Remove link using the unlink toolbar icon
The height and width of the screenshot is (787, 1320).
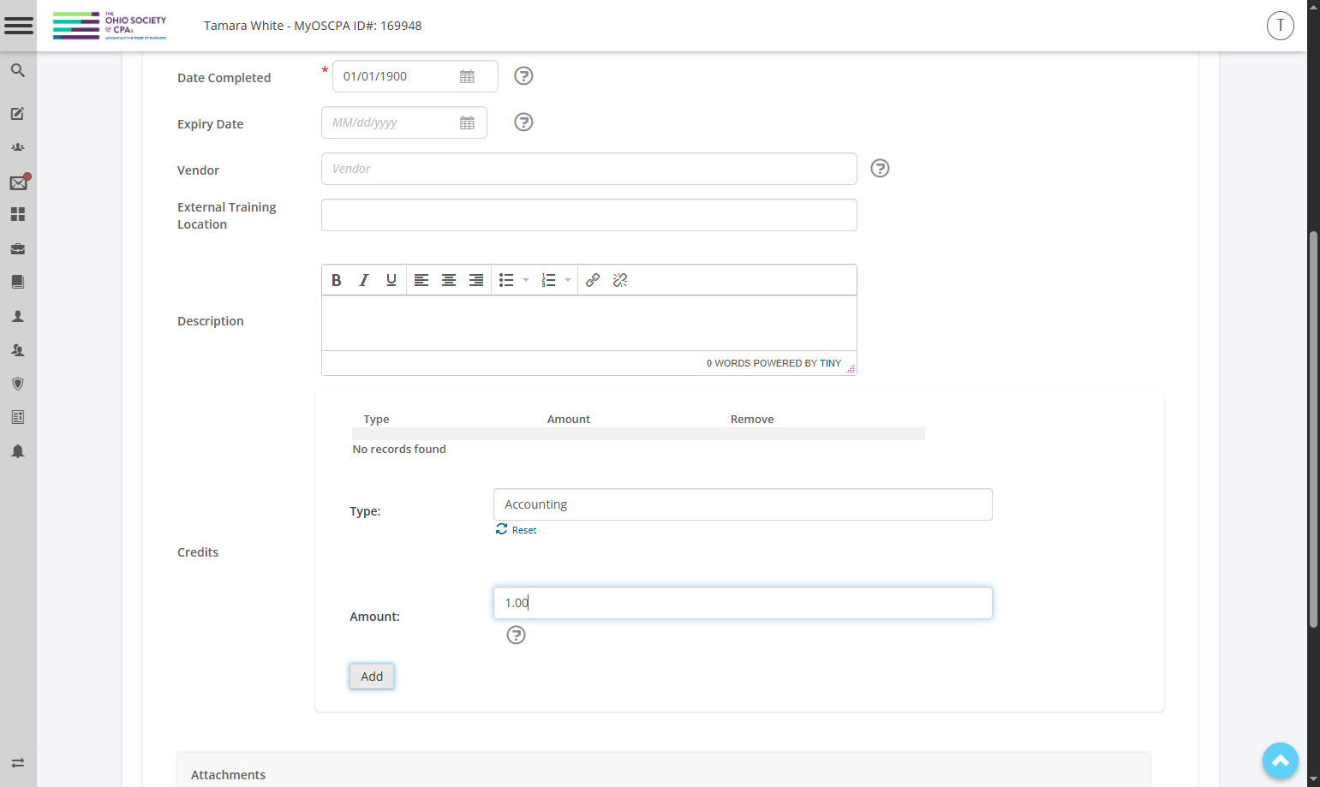click(620, 280)
